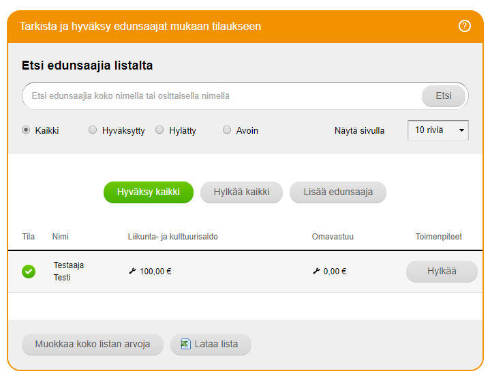This screenshot has width=490, height=380.
Task: Select the Avoin filter radio
Action: pyautogui.click(x=226, y=130)
